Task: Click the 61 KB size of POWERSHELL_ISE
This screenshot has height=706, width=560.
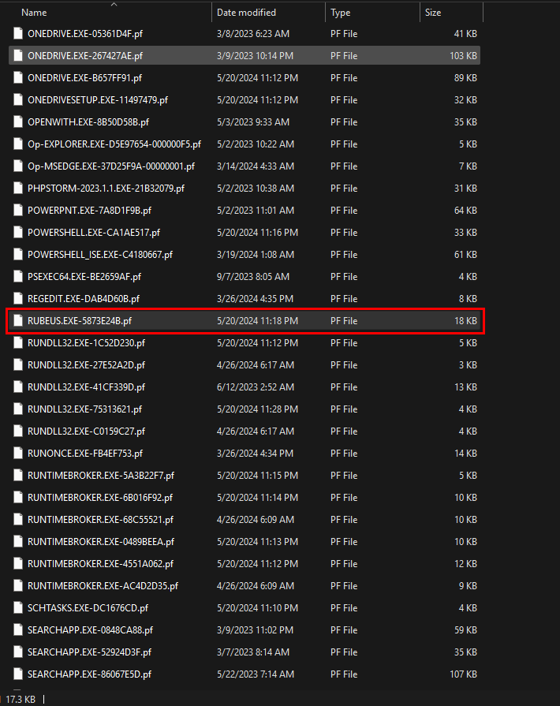Action: 465,254
